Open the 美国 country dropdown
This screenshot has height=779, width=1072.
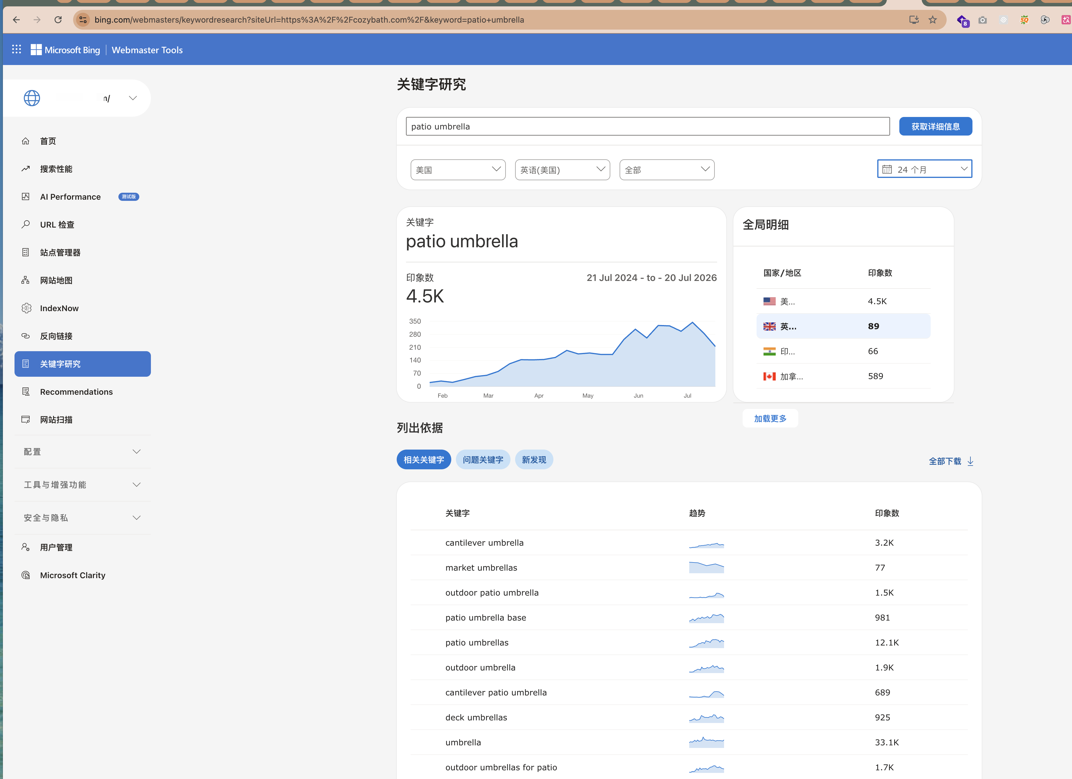[458, 170]
